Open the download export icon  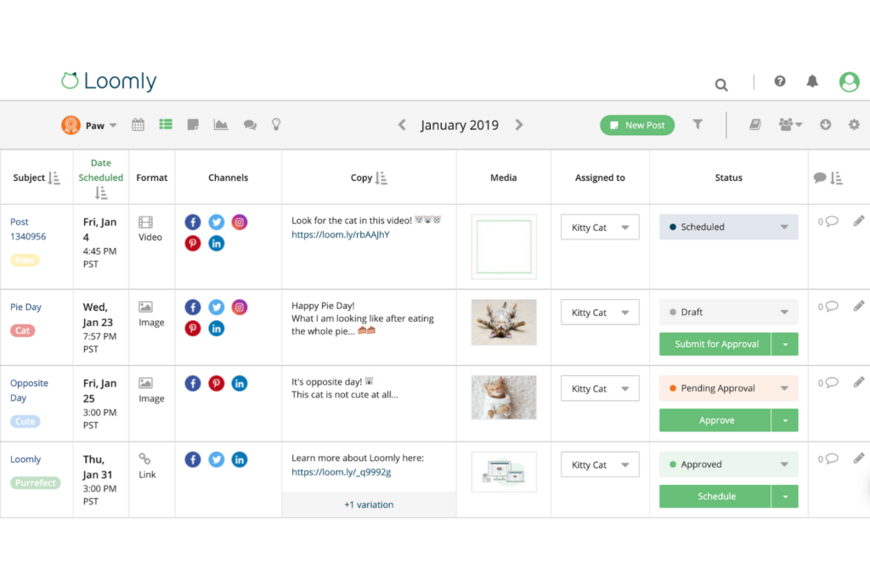tap(826, 125)
